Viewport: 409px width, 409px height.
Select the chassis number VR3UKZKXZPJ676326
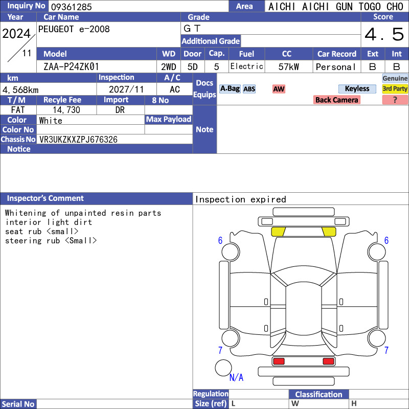click(78, 140)
